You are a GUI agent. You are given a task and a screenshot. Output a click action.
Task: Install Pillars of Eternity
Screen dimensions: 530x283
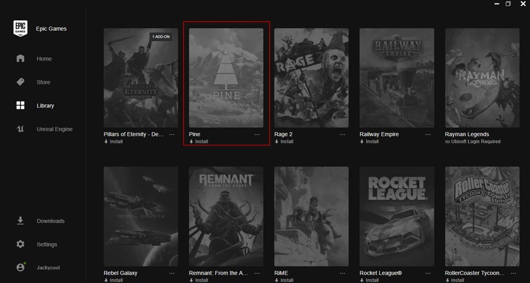click(x=114, y=141)
